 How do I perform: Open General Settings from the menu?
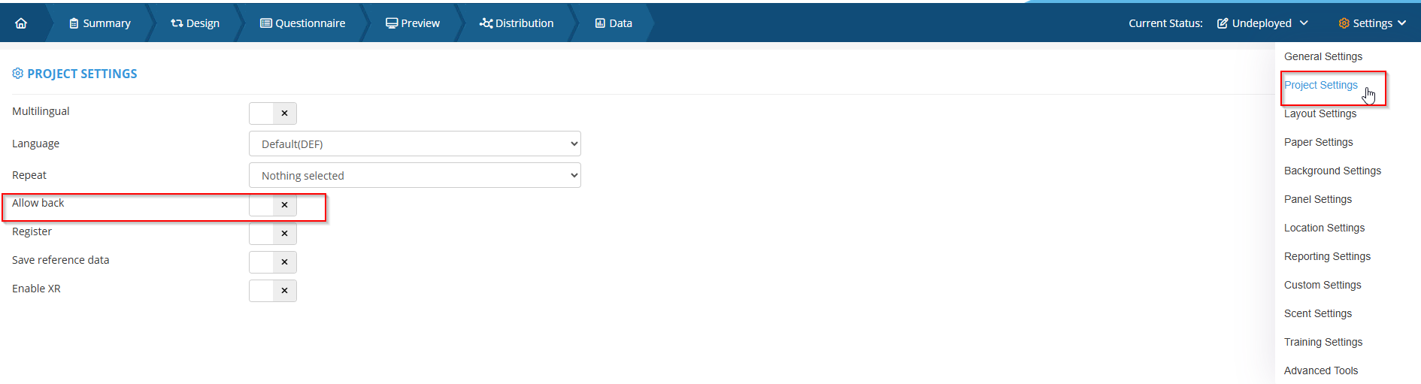tap(1323, 56)
